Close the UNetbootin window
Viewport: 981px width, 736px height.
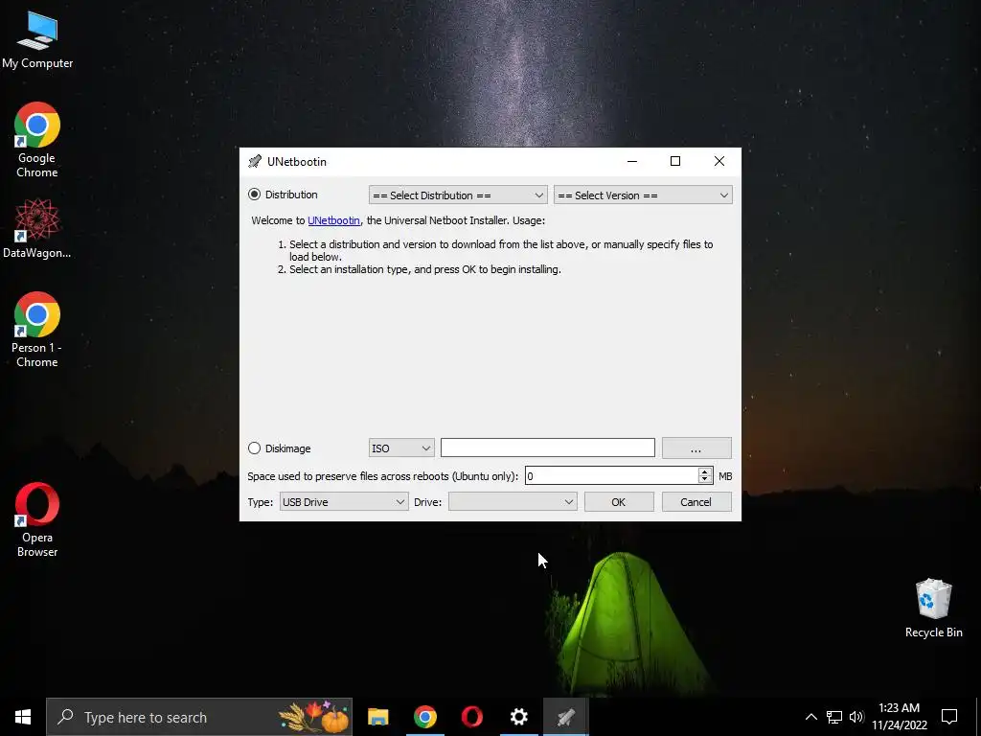(x=719, y=161)
